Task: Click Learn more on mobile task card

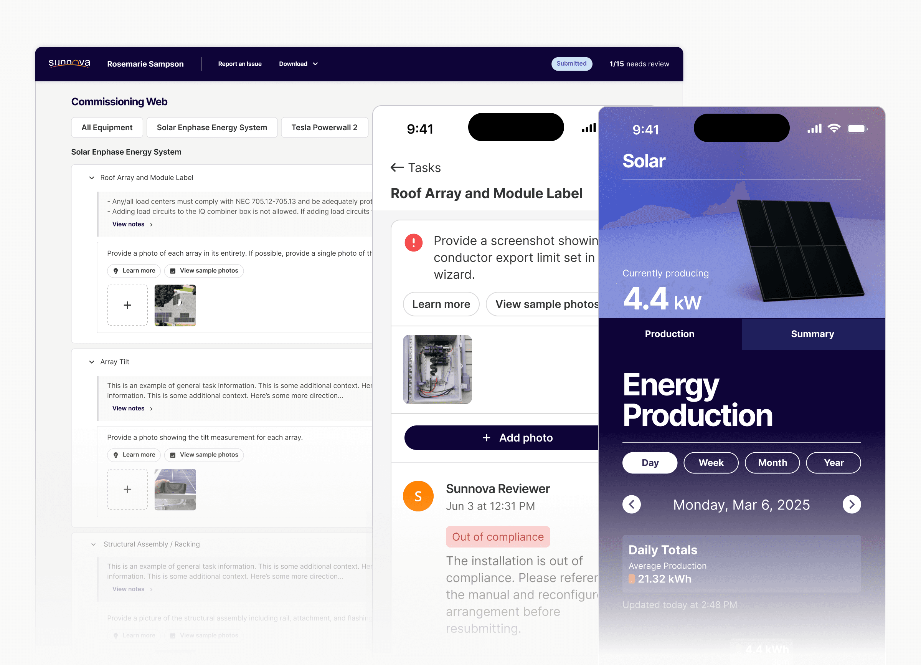Action: pyautogui.click(x=441, y=304)
